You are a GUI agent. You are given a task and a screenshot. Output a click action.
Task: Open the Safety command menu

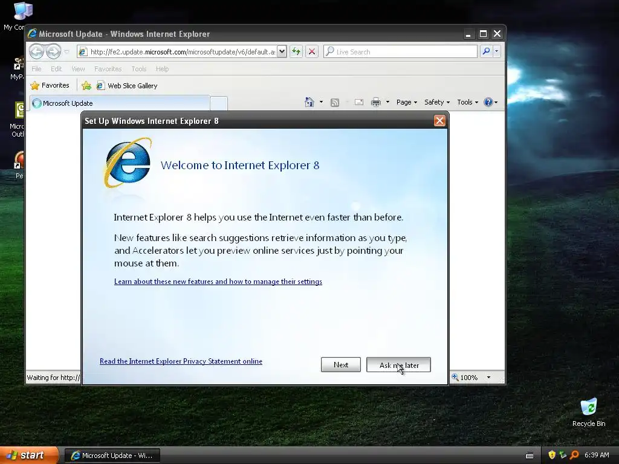pos(437,102)
